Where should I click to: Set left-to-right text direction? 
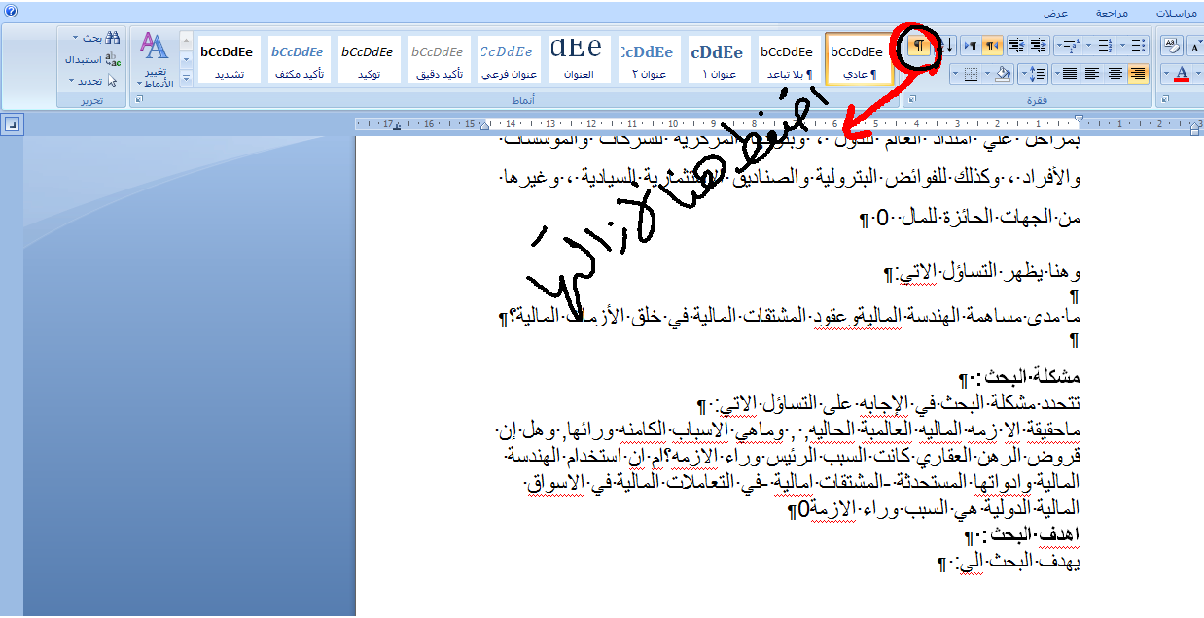coord(971,46)
